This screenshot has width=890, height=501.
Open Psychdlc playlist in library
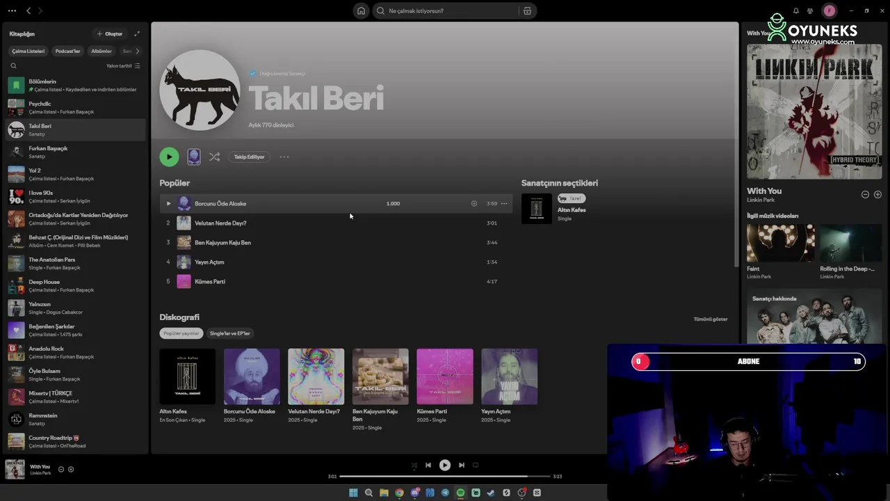[75, 108]
